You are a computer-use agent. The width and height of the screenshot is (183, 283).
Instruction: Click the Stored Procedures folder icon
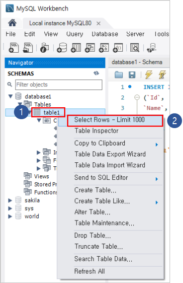(x=28, y=184)
